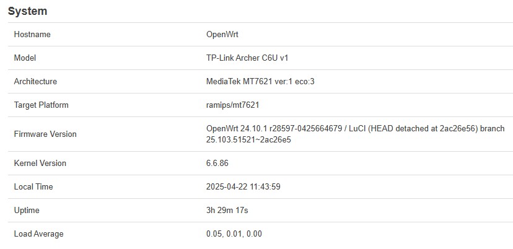Viewport: 513px width, 249px height.
Task: Select the Kernel Version label
Action: tap(40, 163)
